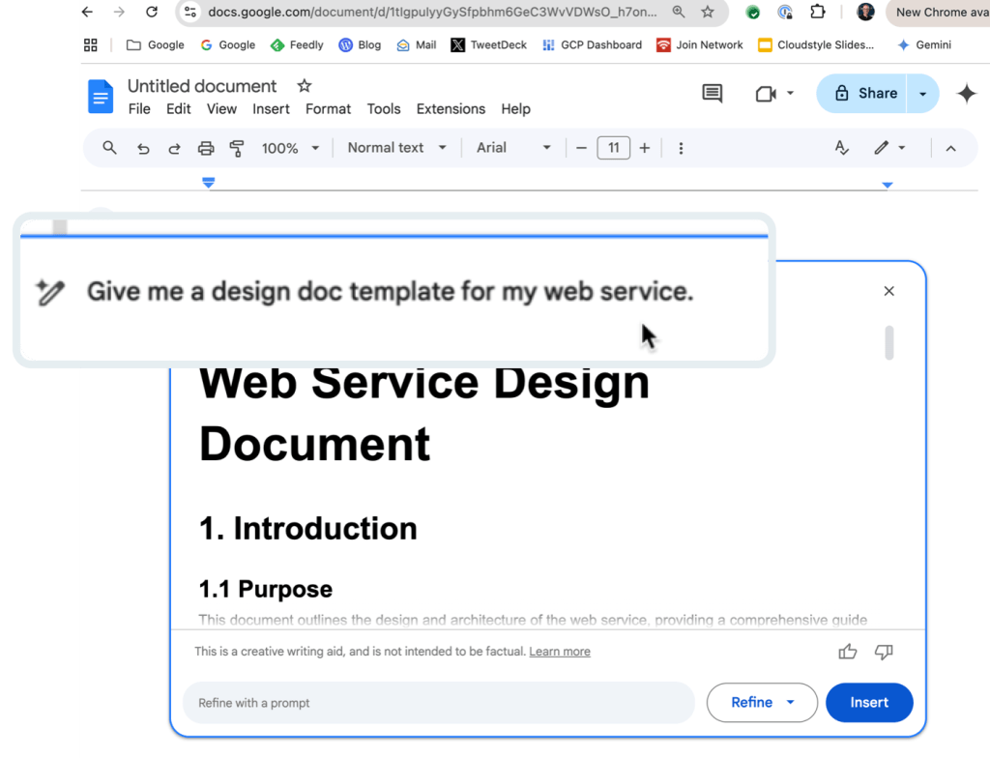The image size is (990, 758).
Task: Click the spelling and grammar check icon
Action: [x=841, y=148]
